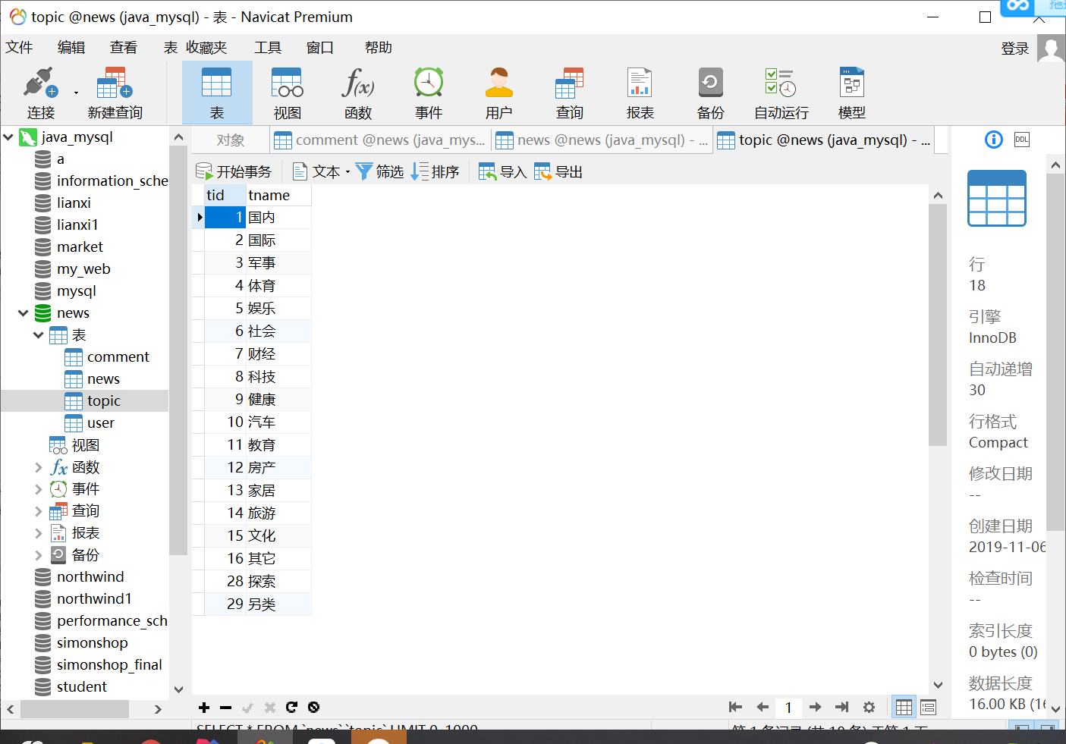This screenshot has height=744, width=1066.
Task: Expand the 报表 reports node in tree
Action: pos(39,533)
